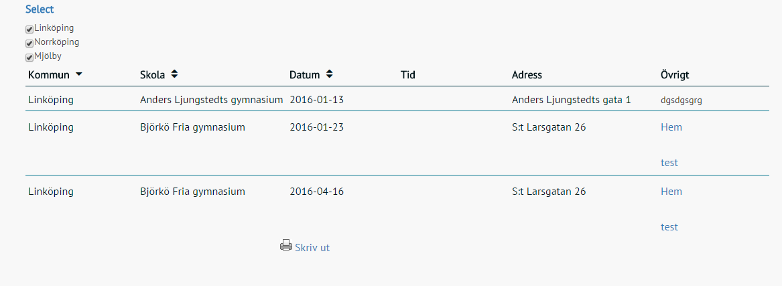Open test link in 2016-04-16 row

point(669,226)
